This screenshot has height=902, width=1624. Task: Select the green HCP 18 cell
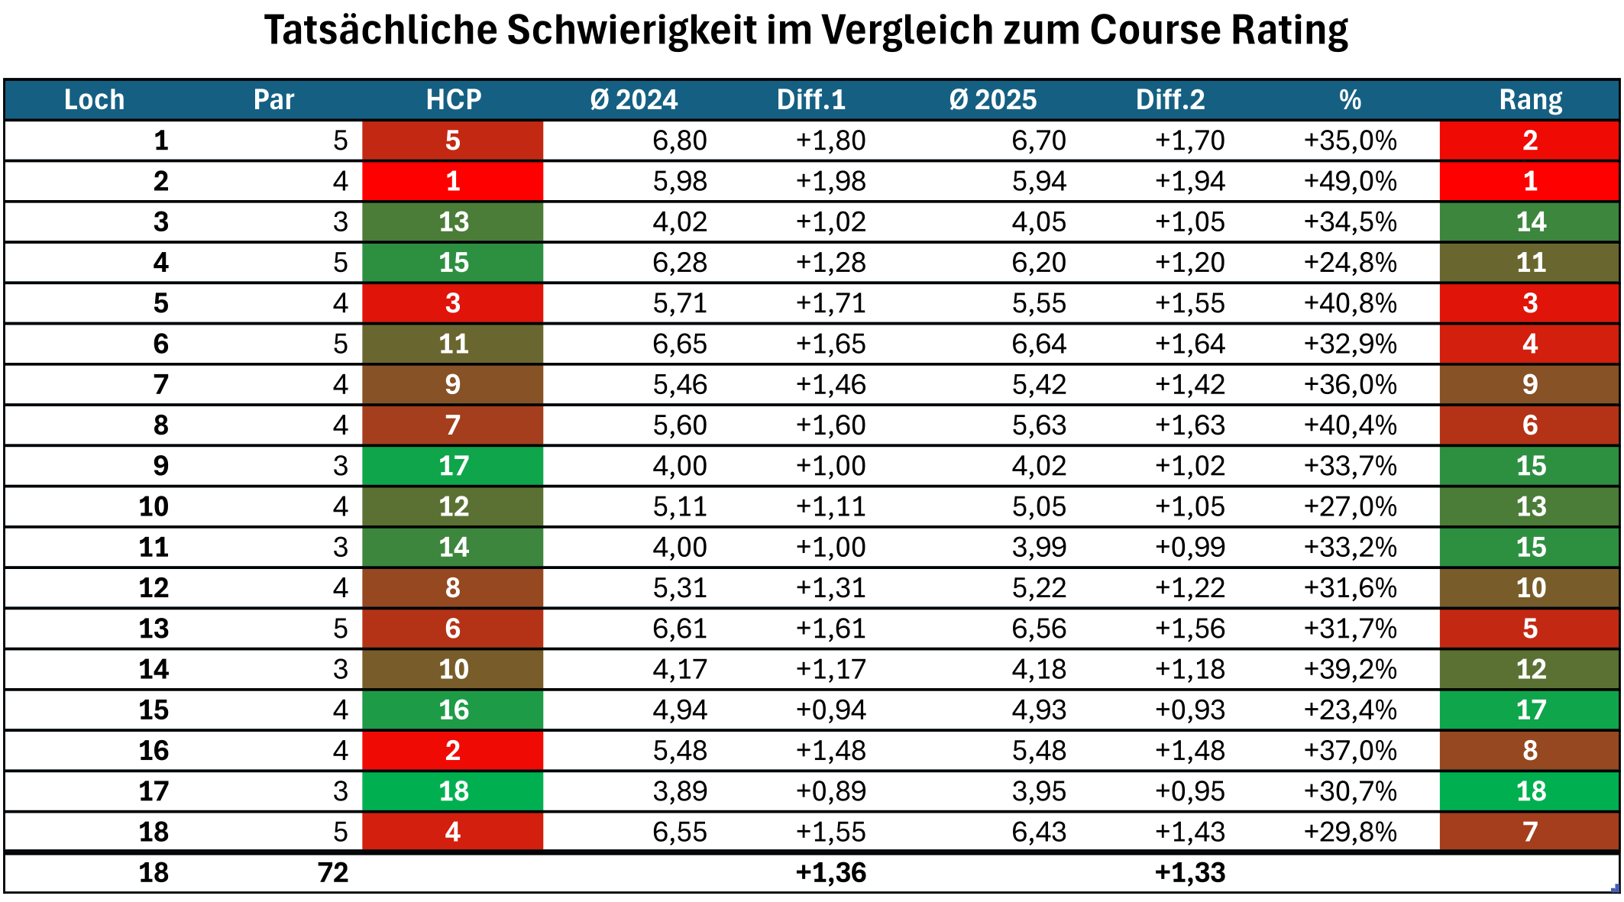453,791
